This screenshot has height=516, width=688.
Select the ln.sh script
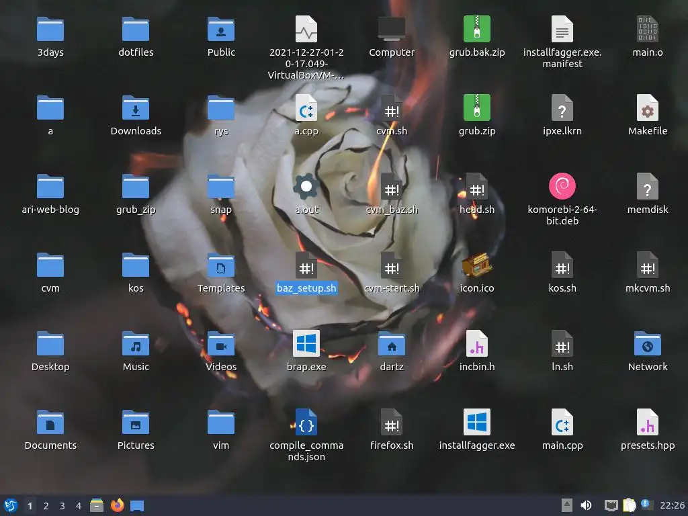[x=562, y=343]
